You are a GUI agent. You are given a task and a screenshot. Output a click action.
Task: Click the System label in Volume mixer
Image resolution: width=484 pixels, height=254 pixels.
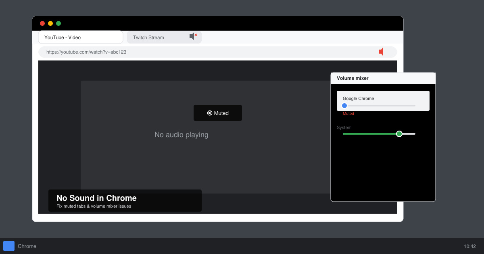[344, 127]
